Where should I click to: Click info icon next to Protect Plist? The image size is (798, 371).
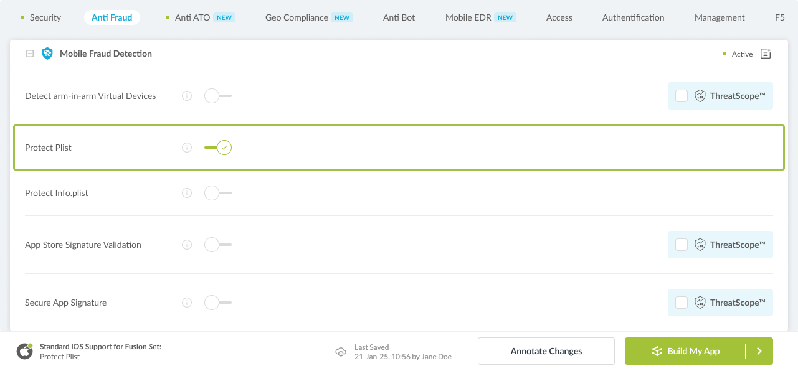(x=187, y=148)
